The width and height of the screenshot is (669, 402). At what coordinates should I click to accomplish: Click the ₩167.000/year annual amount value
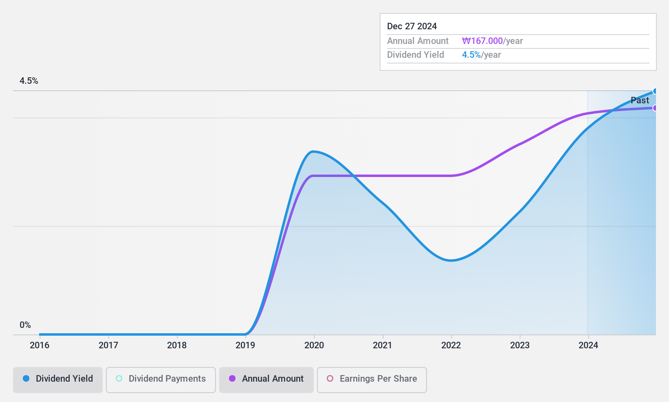coord(493,41)
